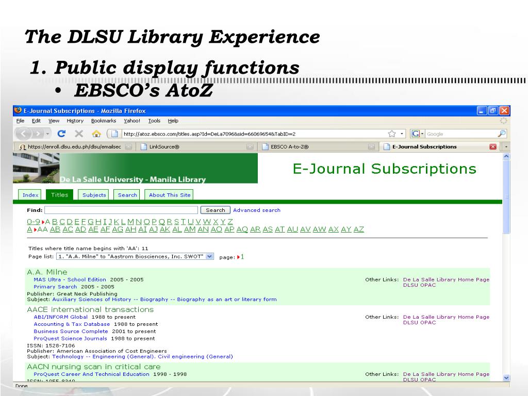Bookmark this page with the star icon

[x=392, y=134]
